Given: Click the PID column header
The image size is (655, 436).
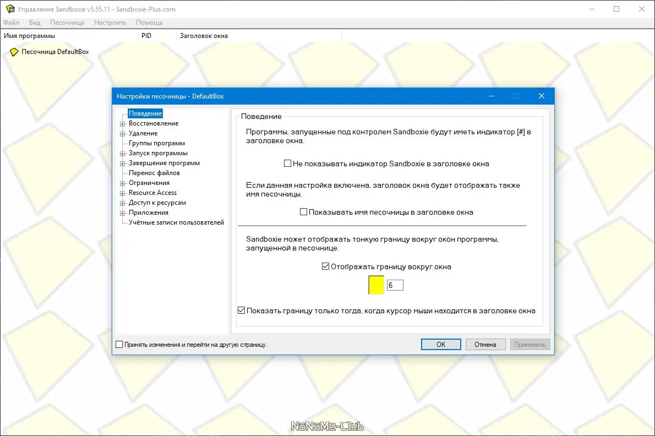Looking at the screenshot, I should pos(157,36).
